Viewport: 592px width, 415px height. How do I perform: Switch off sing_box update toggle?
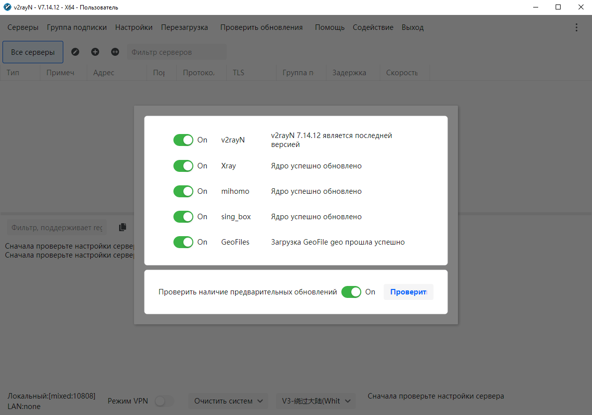point(183,217)
